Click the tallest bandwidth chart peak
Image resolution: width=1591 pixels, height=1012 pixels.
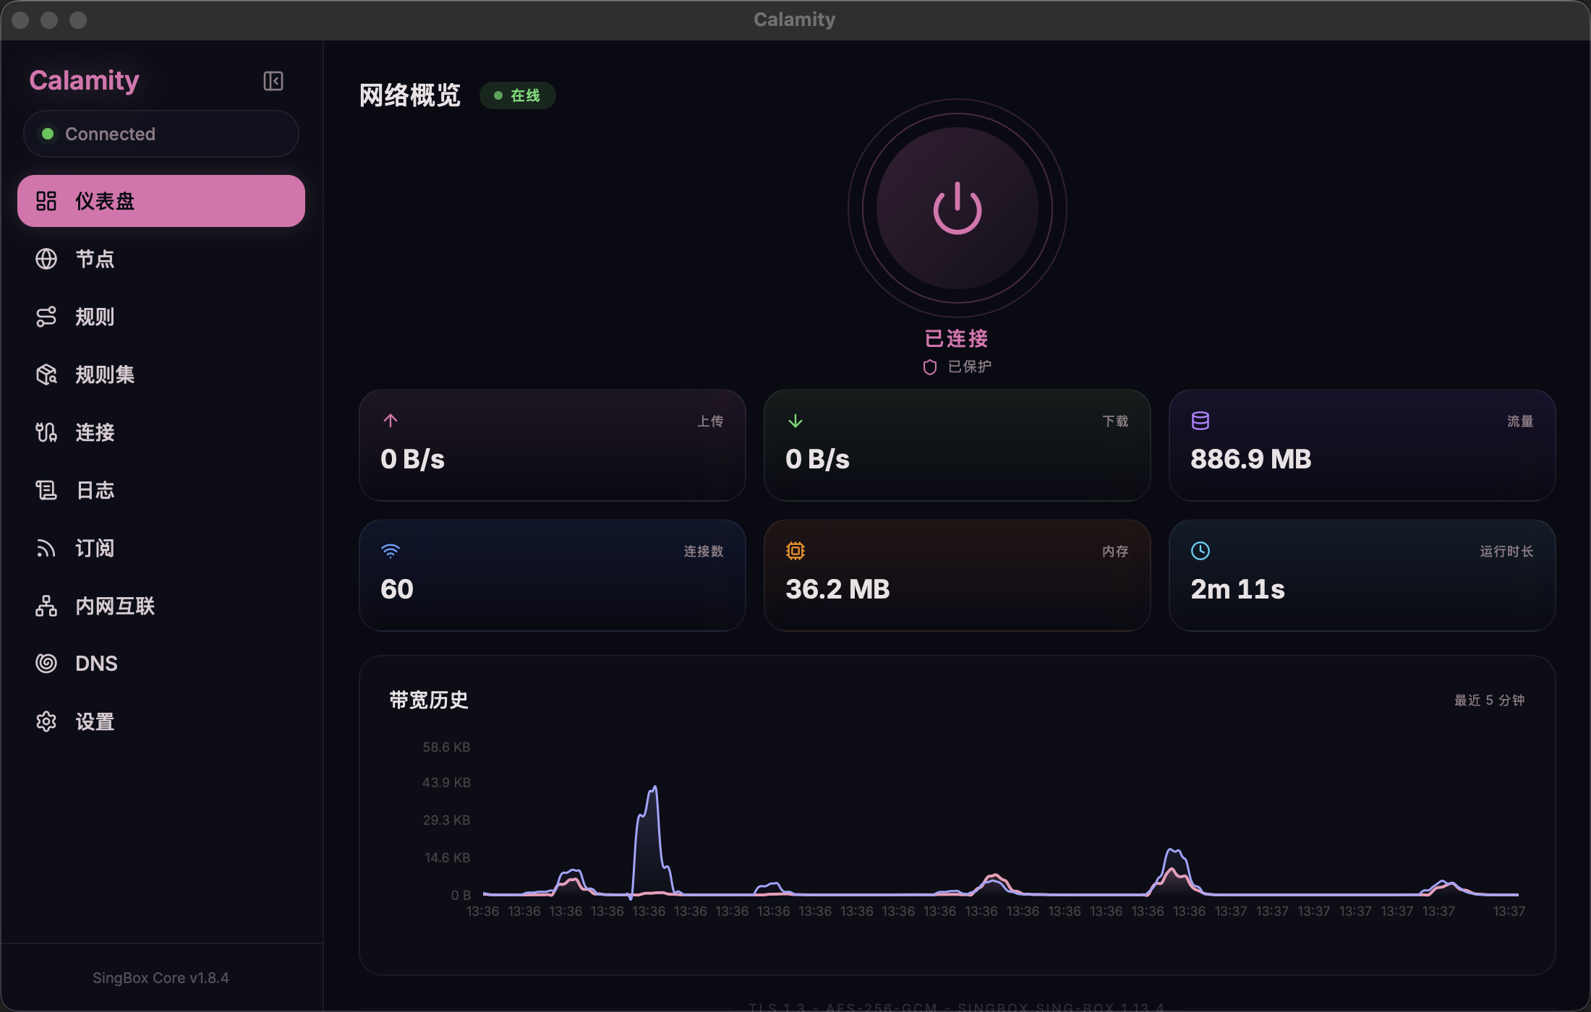point(654,788)
